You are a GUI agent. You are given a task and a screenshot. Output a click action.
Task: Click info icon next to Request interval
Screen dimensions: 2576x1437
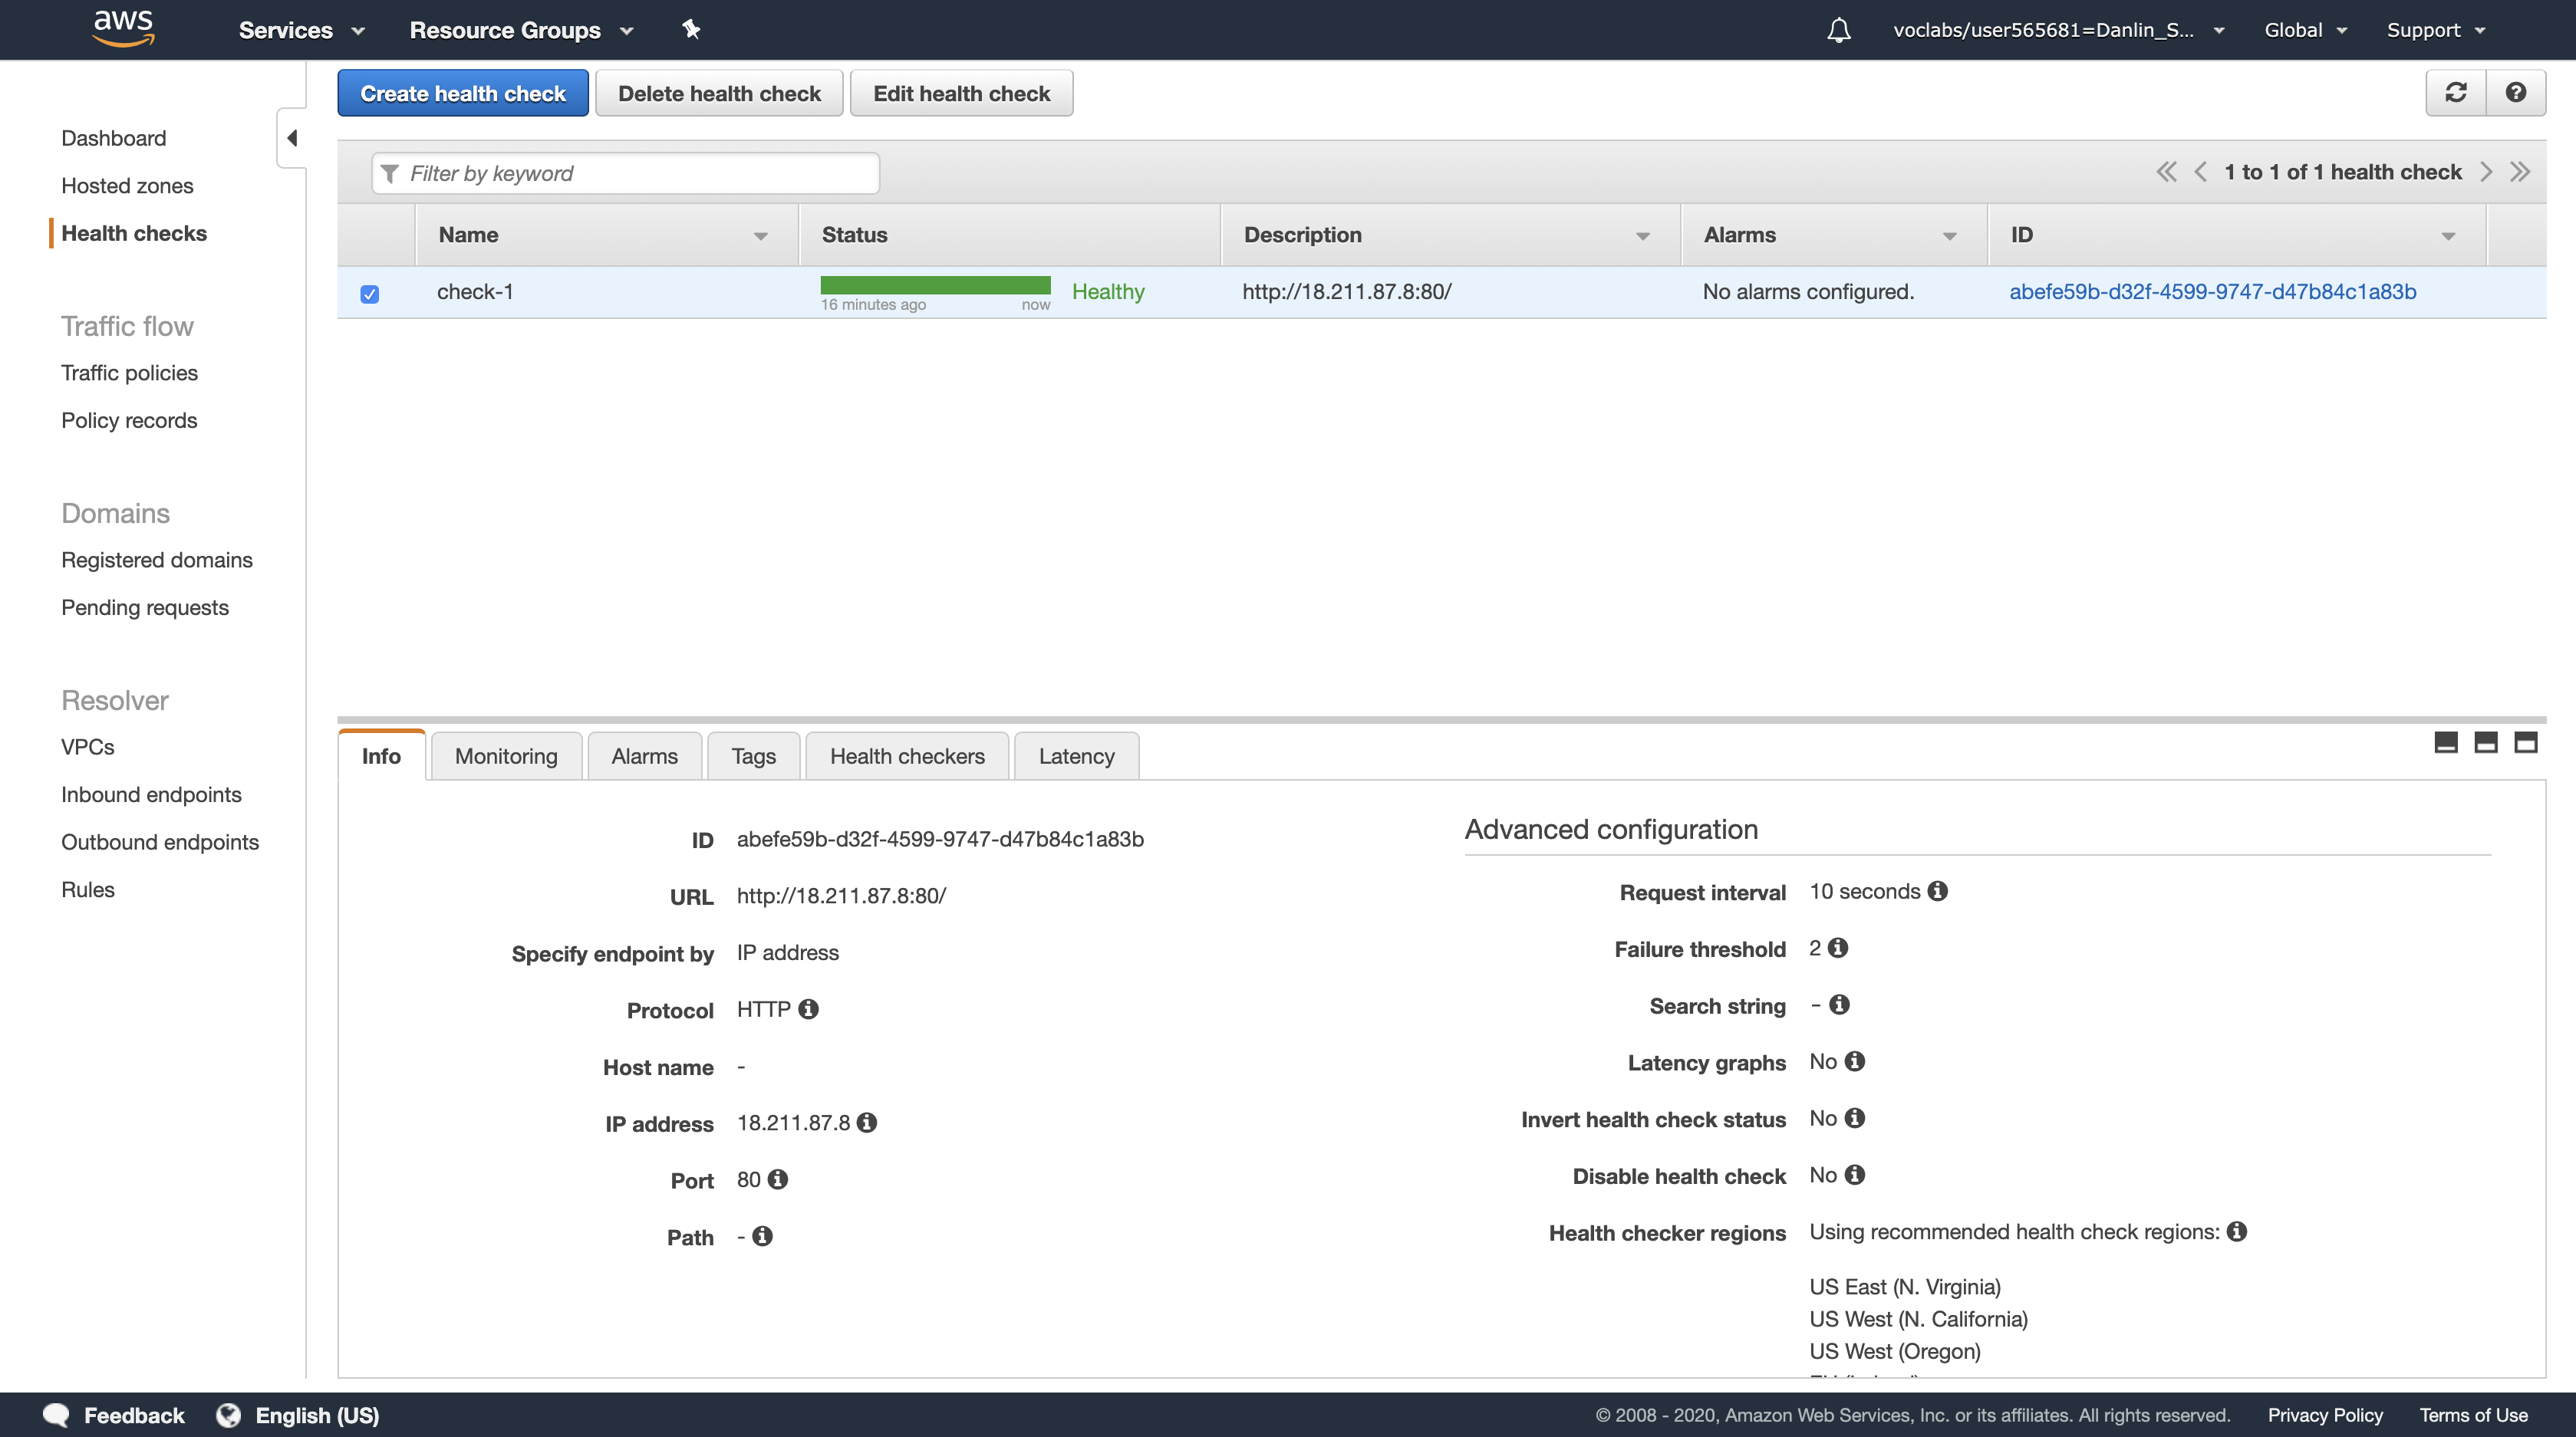(1937, 890)
